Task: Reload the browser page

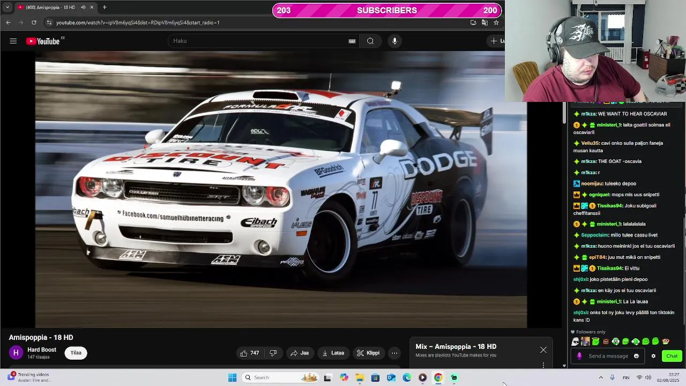Action: click(34, 23)
